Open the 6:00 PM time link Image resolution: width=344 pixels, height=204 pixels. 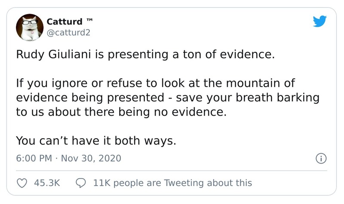[34, 158]
